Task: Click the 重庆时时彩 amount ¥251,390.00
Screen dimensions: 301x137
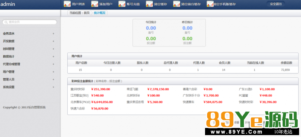Action: [x=100, y=89]
